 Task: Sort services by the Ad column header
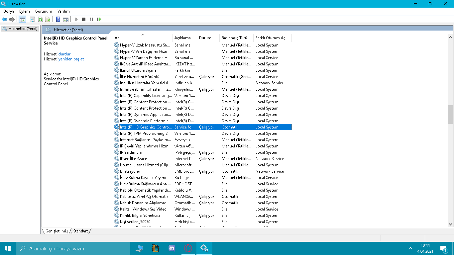point(143,38)
